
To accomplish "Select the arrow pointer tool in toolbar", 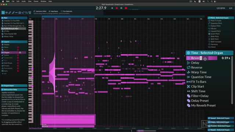I will [x=3, y=13].
